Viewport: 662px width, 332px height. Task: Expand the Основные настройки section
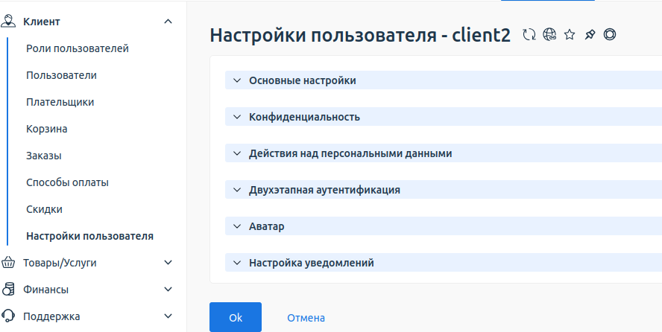(x=302, y=80)
